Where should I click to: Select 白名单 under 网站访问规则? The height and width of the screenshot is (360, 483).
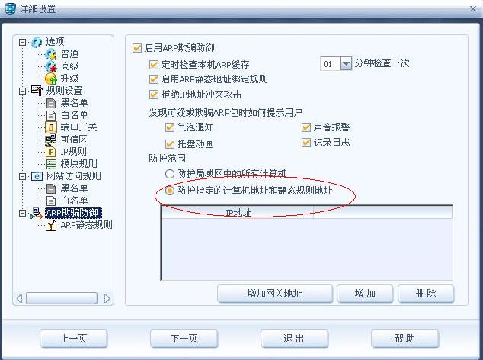pyautogui.click(x=74, y=201)
